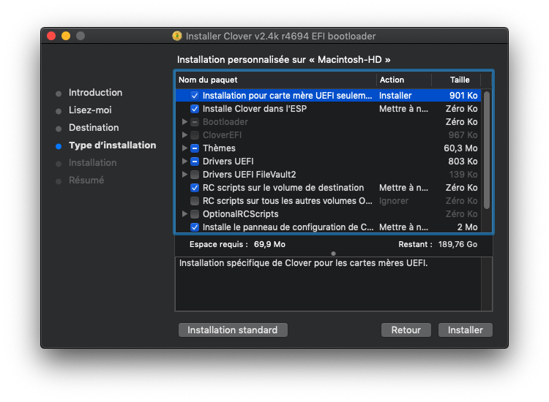Select the Thèmes row label
The height and width of the screenshot is (402, 549).
219,148
